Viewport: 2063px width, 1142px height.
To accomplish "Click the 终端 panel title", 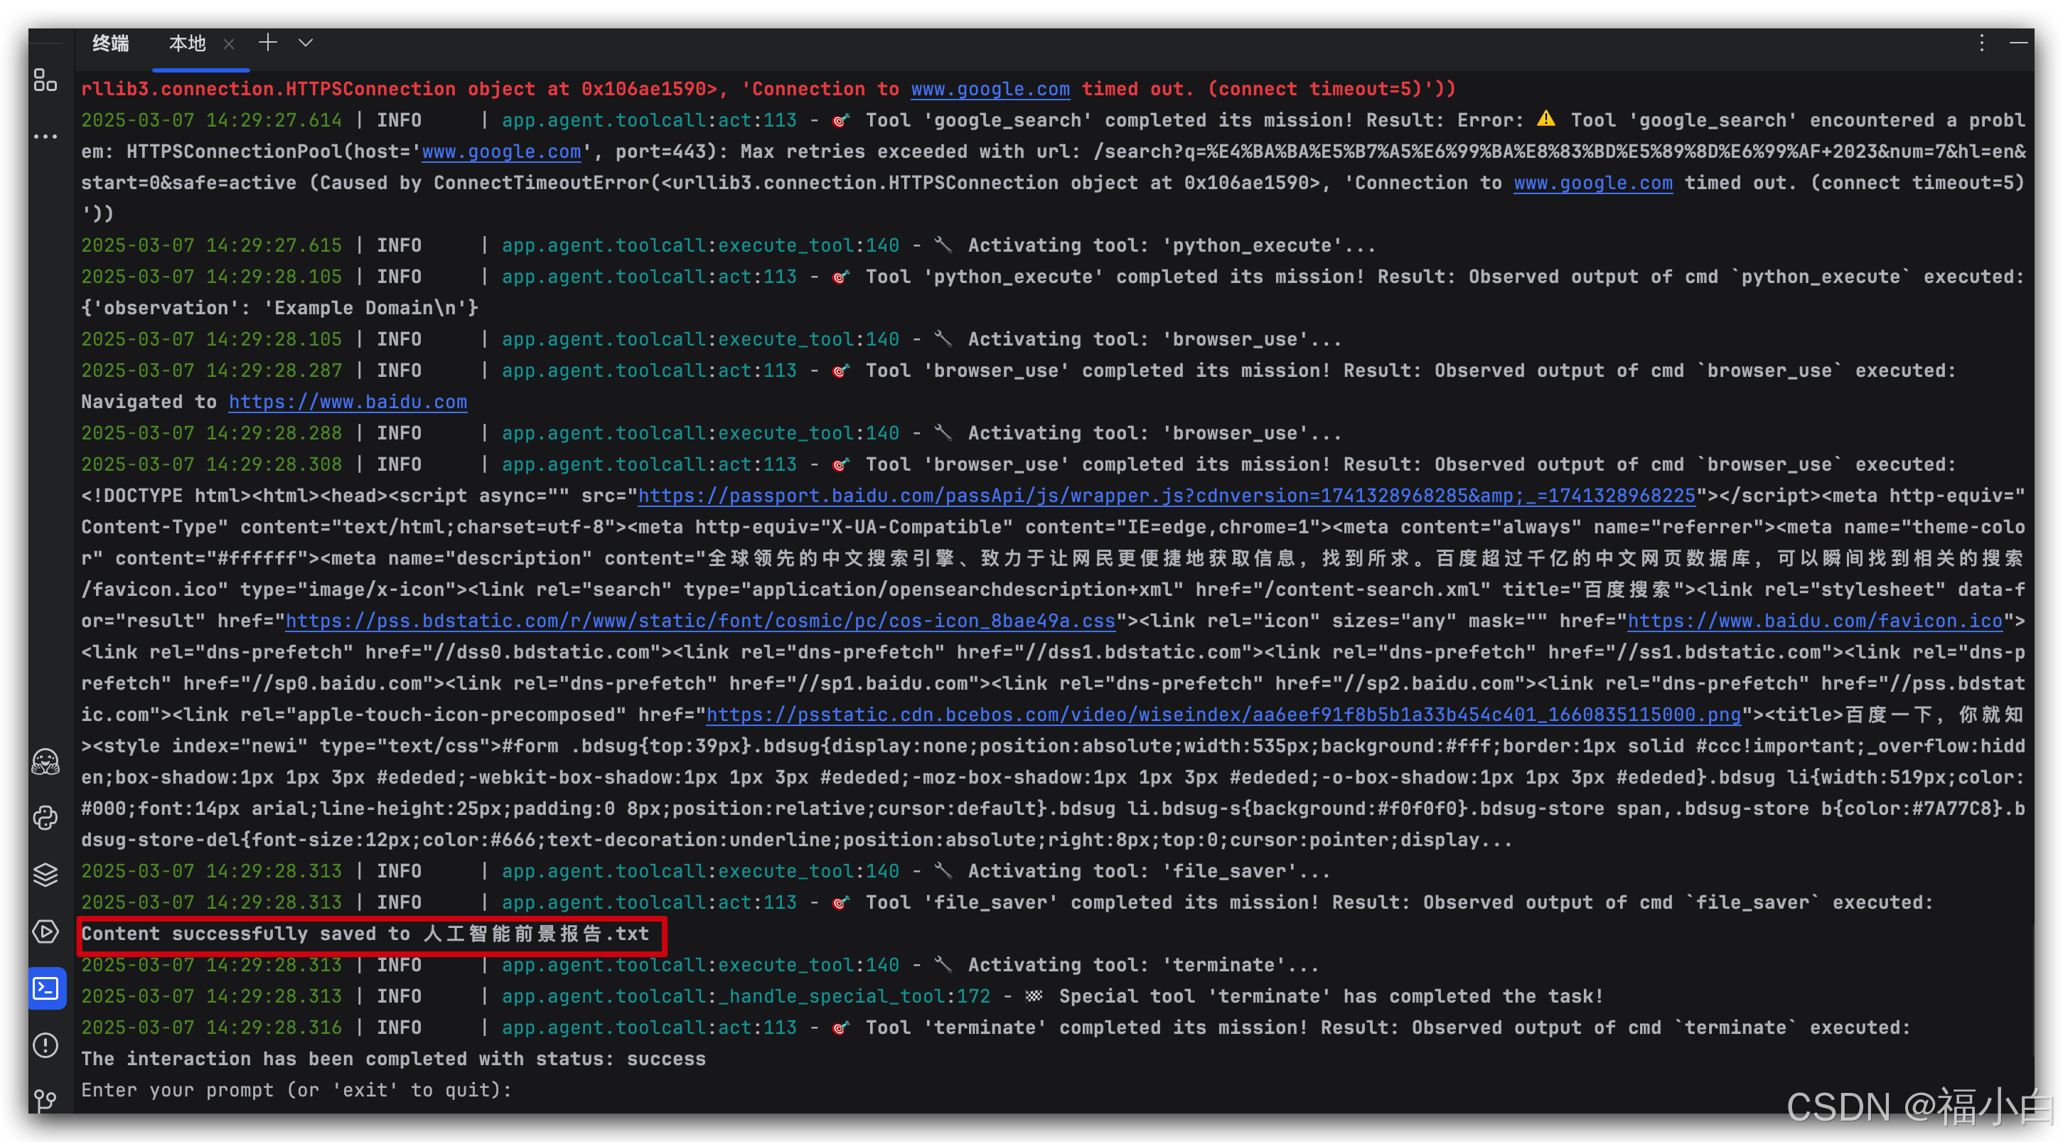I will pos(110,43).
